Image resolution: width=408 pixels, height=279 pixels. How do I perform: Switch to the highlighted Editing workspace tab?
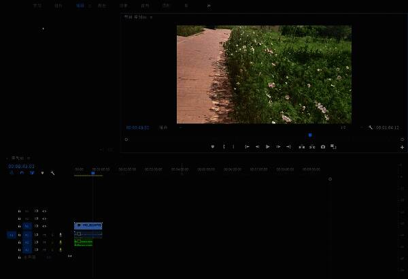click(x=80, y=5)
